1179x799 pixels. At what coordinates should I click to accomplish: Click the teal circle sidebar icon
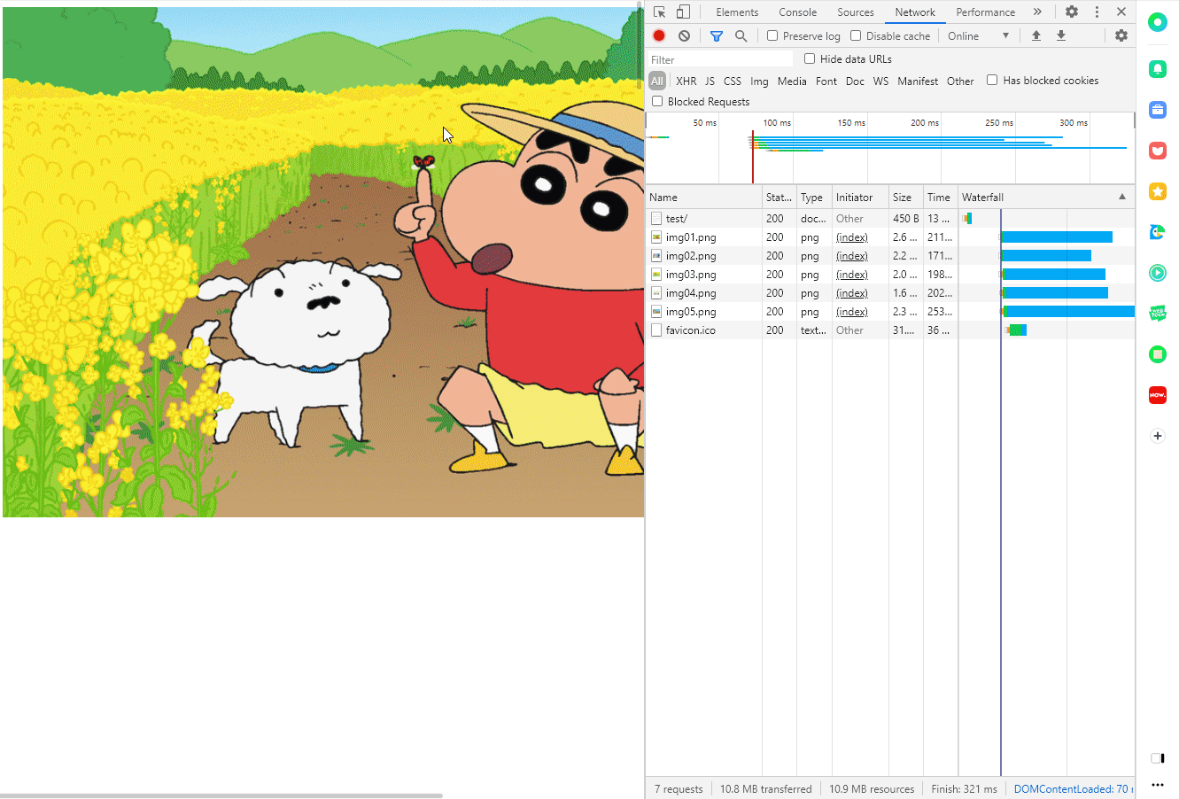point(1158,23)
